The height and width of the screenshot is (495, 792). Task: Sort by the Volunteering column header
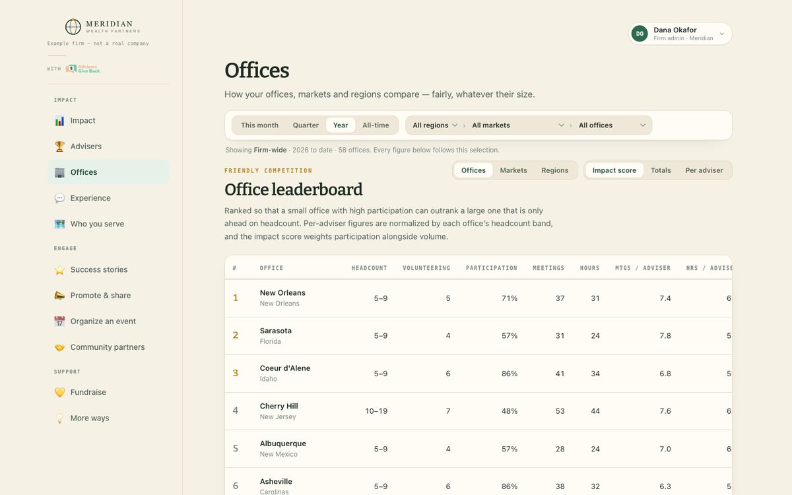(x=426, y=268)
